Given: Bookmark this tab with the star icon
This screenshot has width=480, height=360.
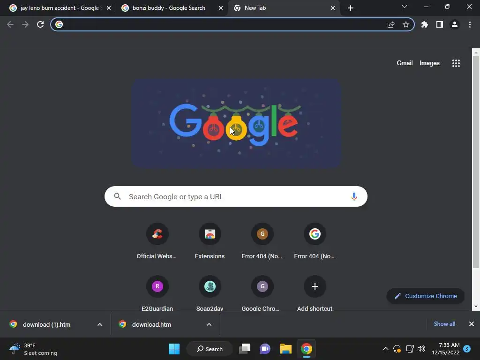Looking at the screenshot, I should (x=406, y=24).
